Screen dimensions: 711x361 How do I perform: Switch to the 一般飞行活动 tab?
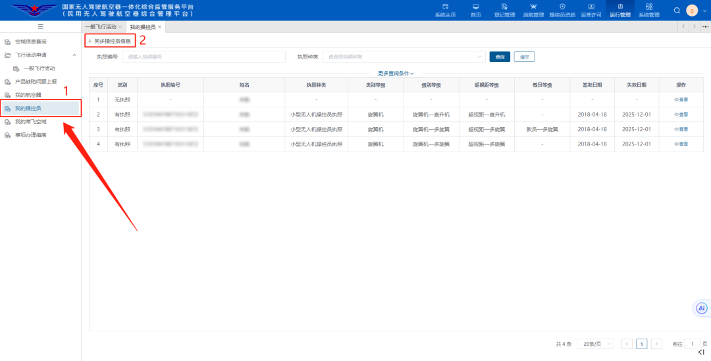[101, 27]
